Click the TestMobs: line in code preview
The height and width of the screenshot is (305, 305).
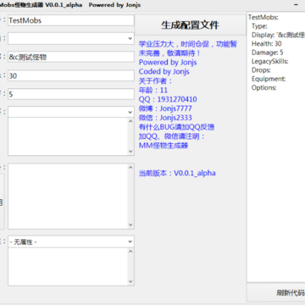(263, 17)
